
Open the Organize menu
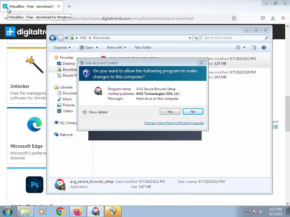tap(62, 47)
